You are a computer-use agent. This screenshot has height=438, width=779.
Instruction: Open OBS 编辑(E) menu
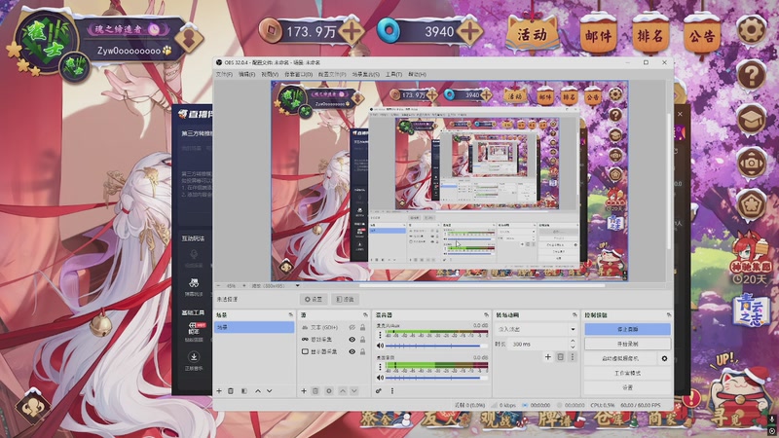point(247,74)
